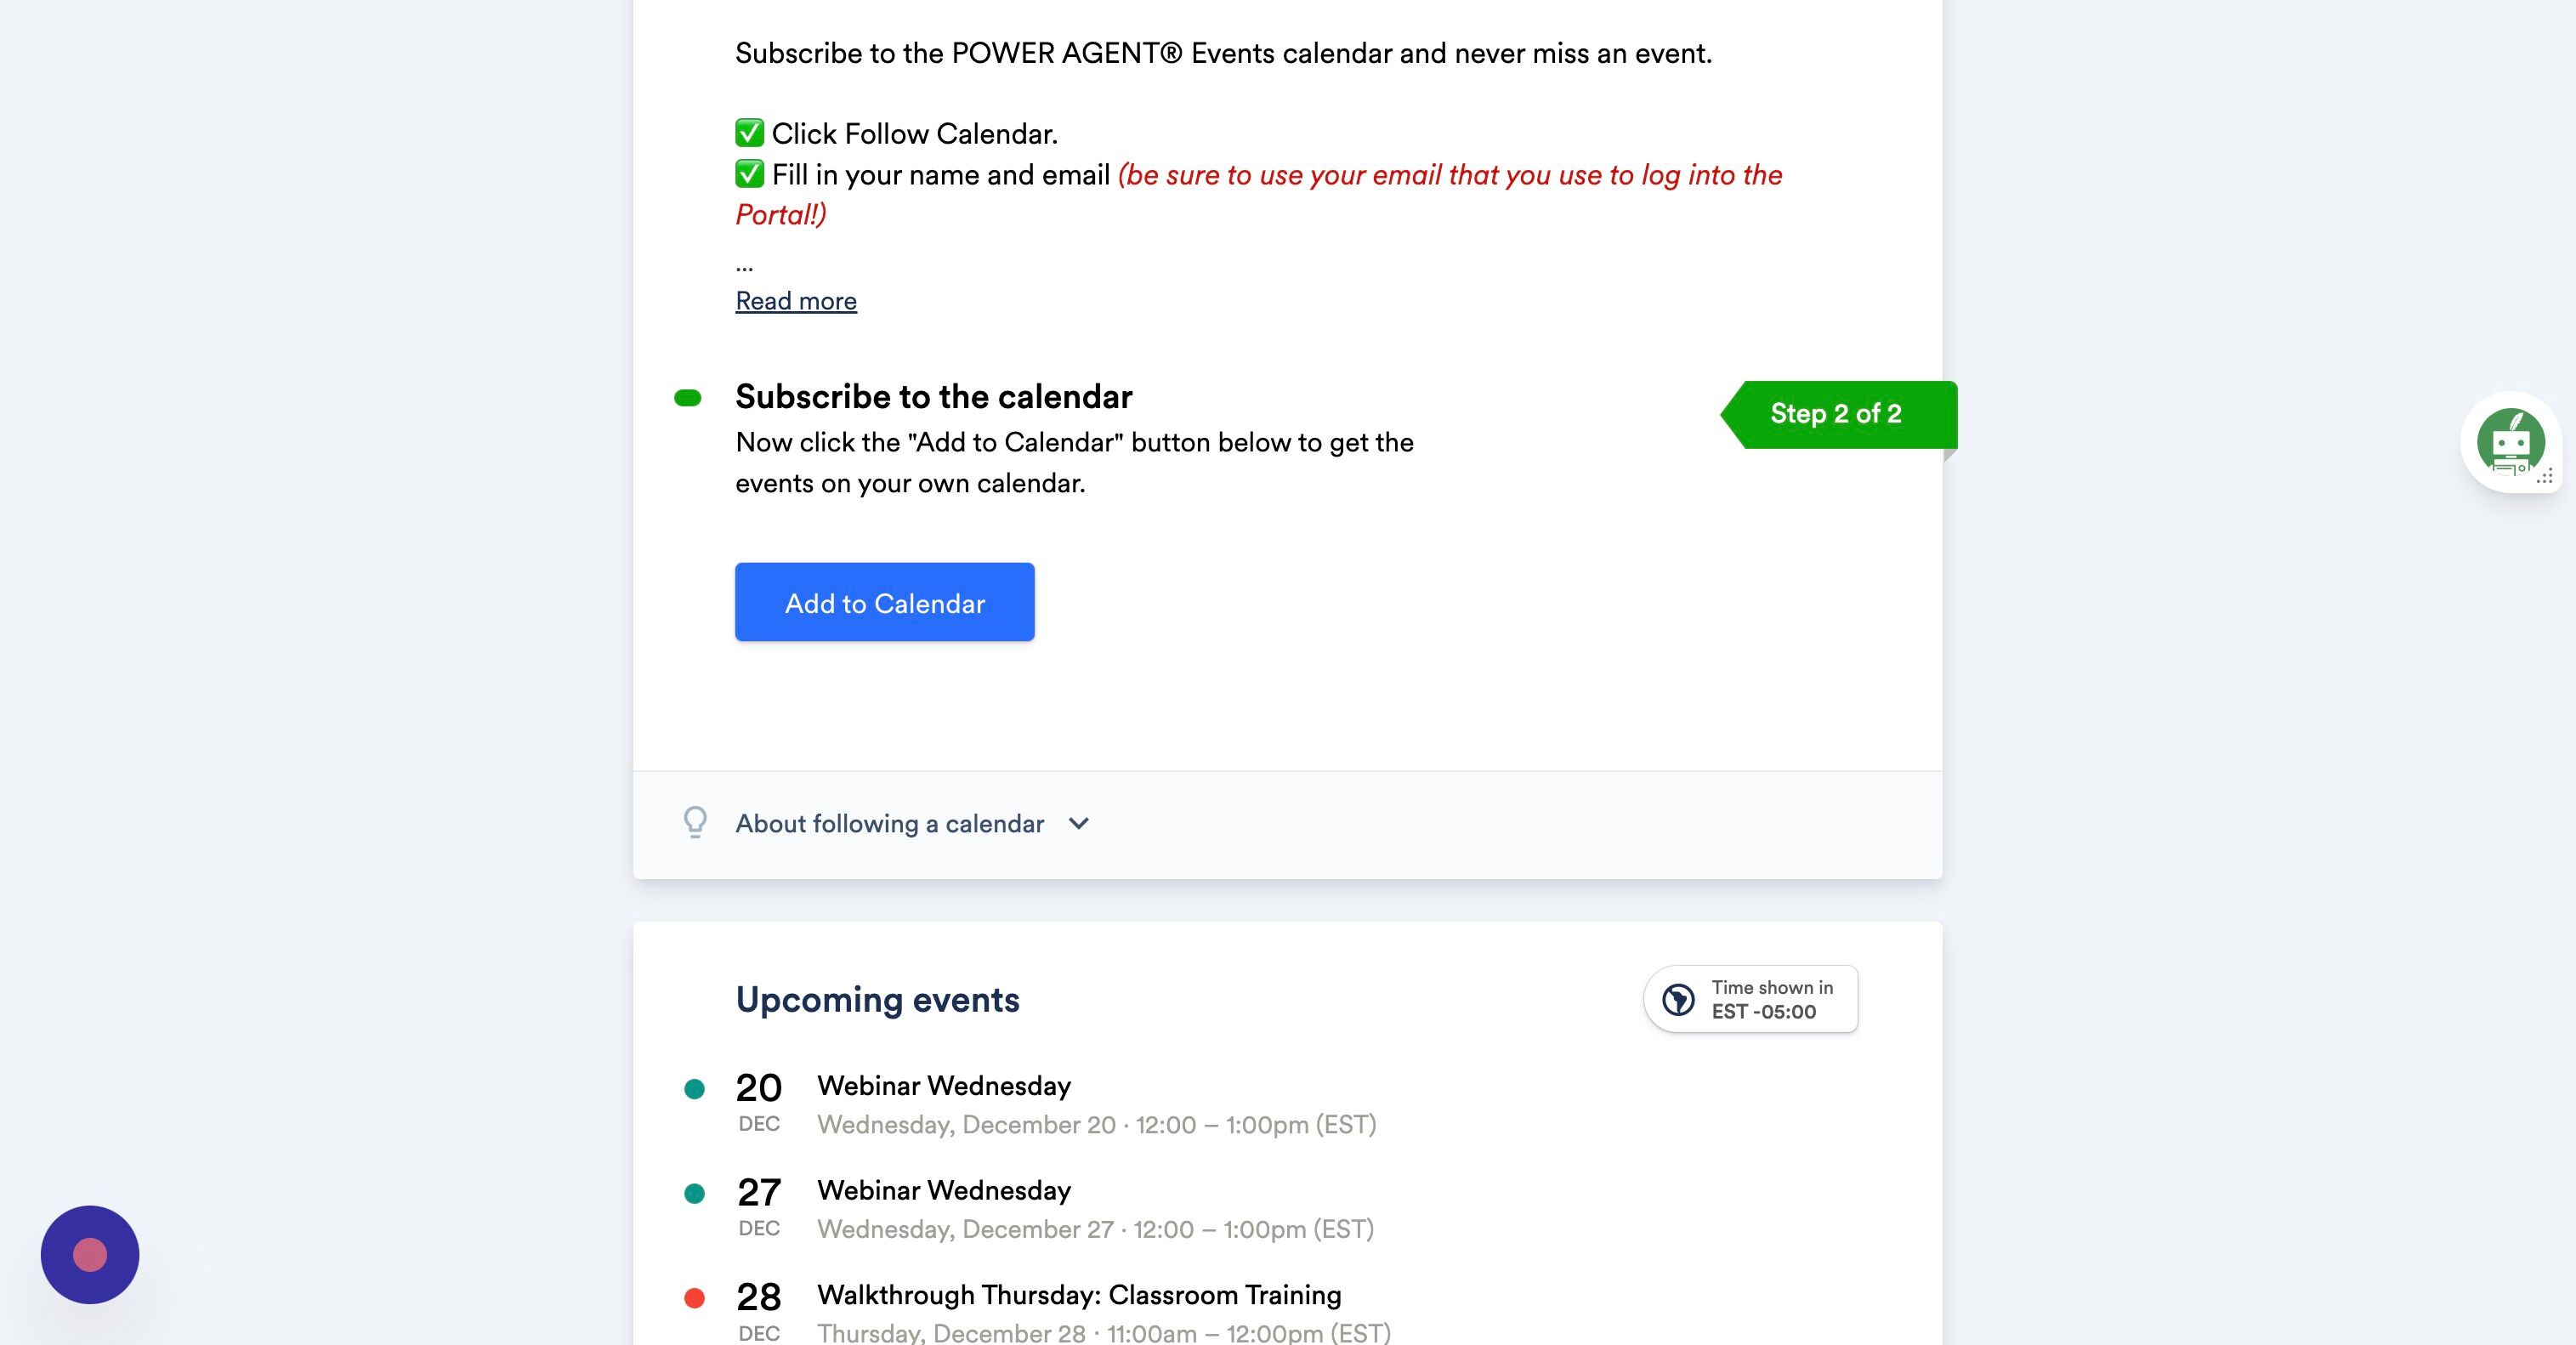
Task: Click the purple record circle button
Action: pos(90,1254)
